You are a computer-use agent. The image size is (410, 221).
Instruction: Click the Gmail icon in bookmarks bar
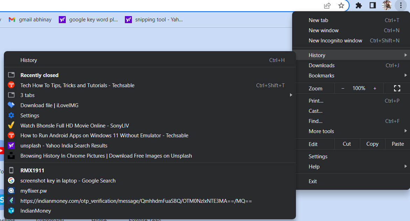[x=12, y=20]
